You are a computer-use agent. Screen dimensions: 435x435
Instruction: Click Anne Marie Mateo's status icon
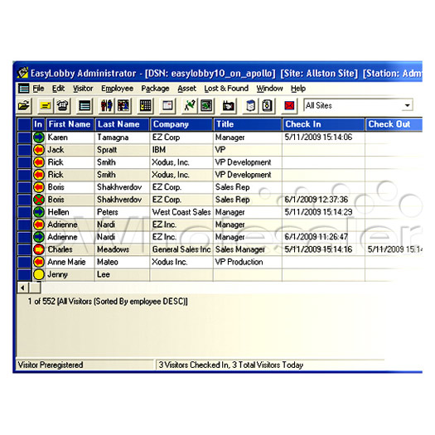click(x=39, y=262)
